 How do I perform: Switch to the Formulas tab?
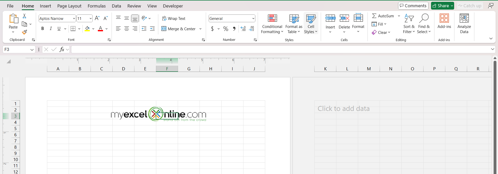[x=97, y=6]
